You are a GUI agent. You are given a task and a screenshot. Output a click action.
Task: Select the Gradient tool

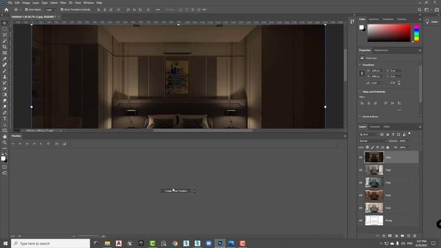pyautogui.click(x=5, y=94)
